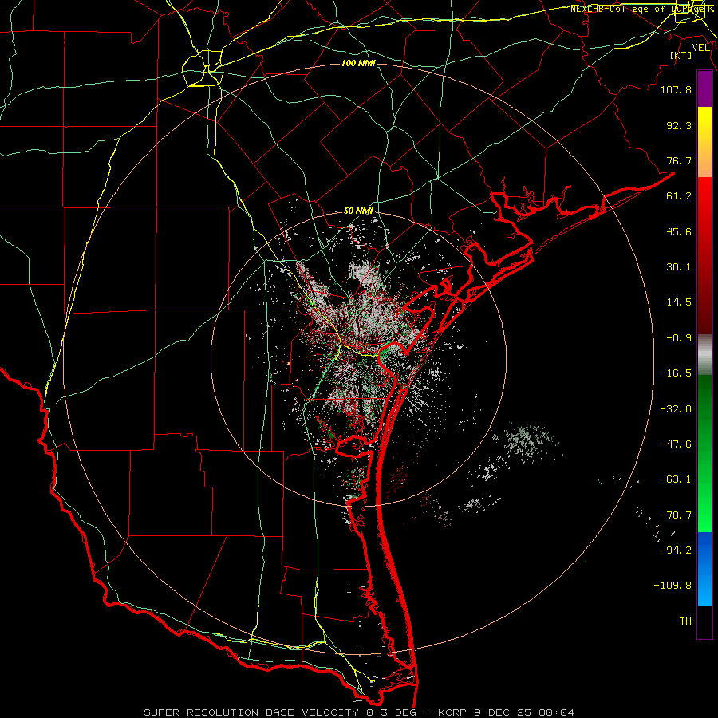Viewport: 718px width, 718px height.
Task: Click the -0.9 velocity scale value
Action: 679,338
